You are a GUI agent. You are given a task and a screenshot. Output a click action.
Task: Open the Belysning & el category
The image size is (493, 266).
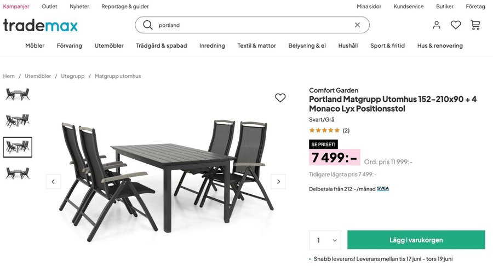tap(307, 46)
